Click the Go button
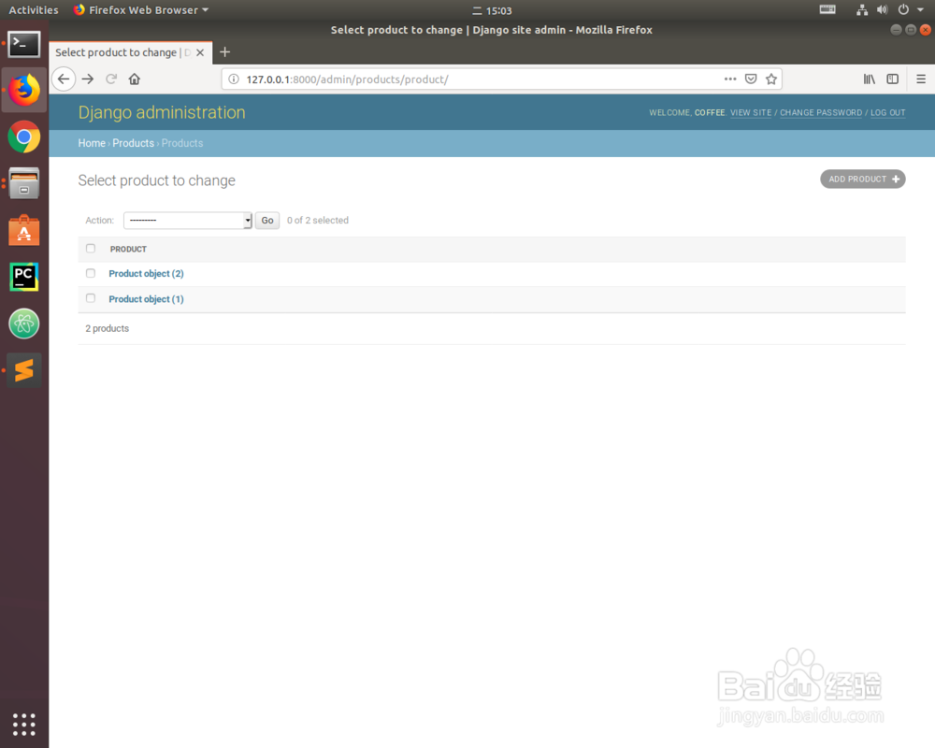 (267, 220)
